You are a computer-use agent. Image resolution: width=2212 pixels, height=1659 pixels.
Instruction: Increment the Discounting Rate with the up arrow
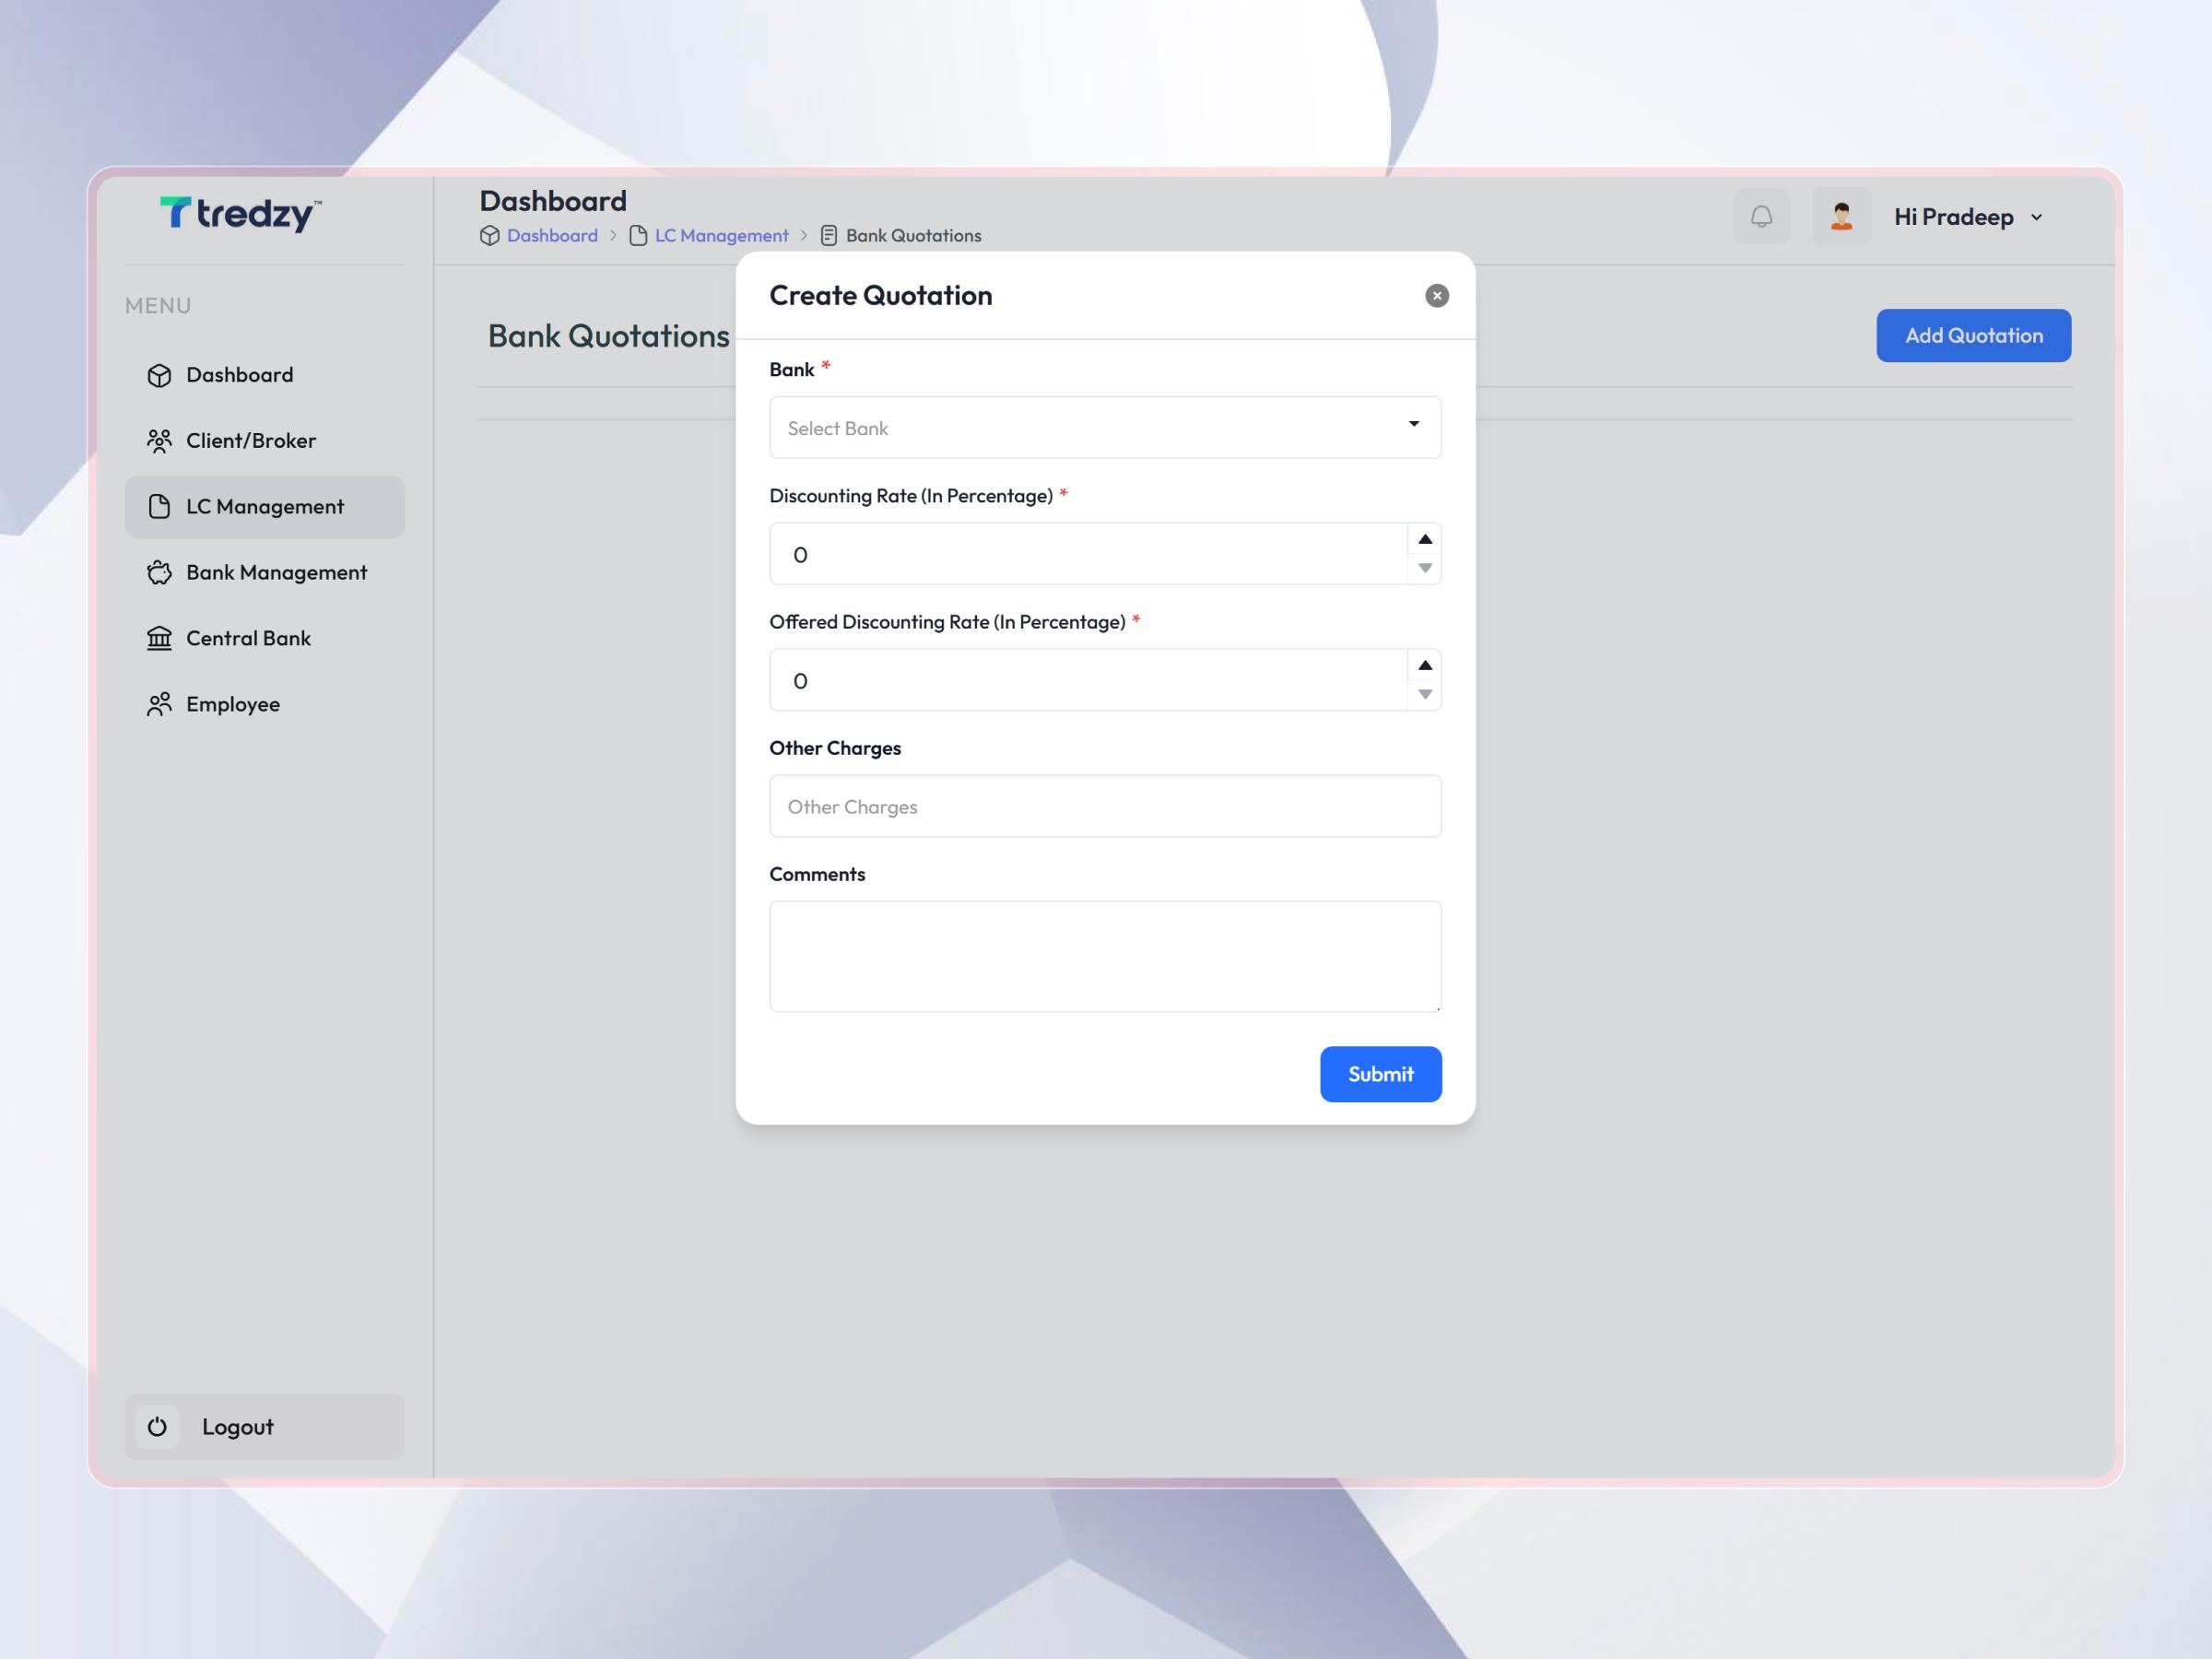click(x=1424, y=538)
